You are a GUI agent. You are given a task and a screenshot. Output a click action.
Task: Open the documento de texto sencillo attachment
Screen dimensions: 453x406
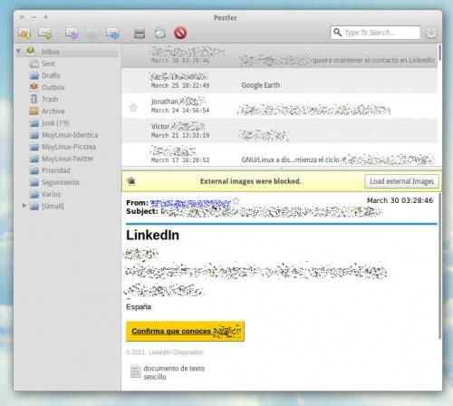pyautogui.click(x=168, y=372)
